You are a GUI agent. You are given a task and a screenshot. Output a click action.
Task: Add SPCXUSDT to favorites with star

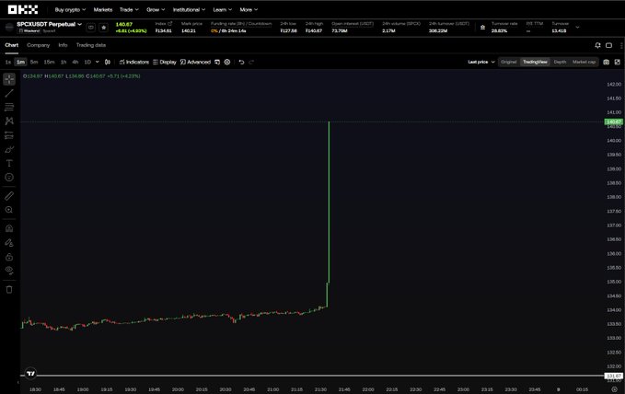coord(104,28)
